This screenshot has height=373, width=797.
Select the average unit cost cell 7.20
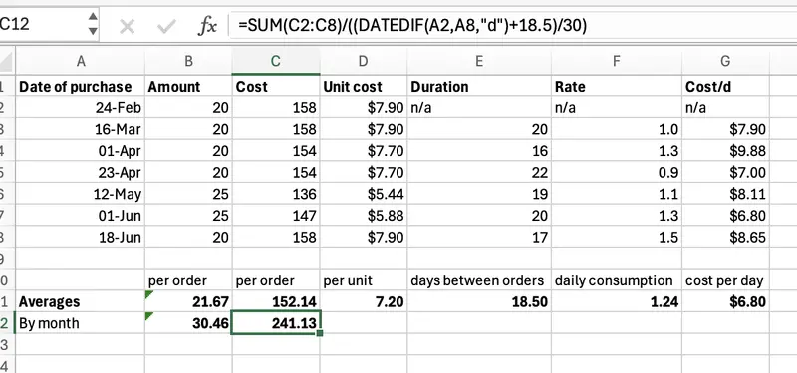click(x=363, y=302)
